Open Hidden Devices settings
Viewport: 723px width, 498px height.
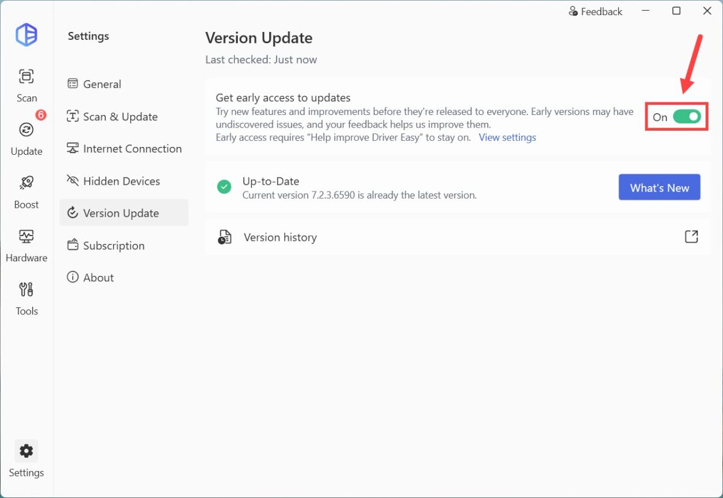124,181
